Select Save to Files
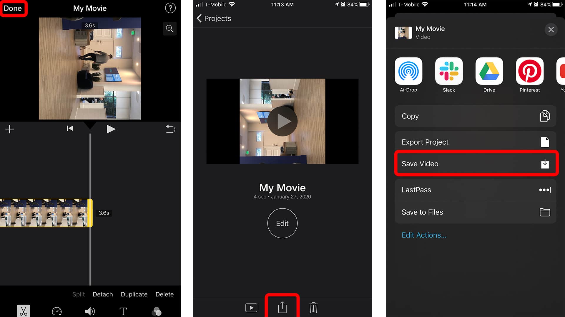 point(475,212)
